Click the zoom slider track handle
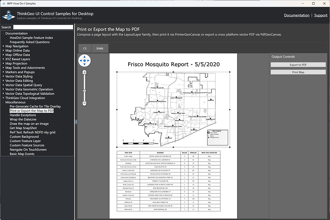Image resolution: width=330 pixels, height=220 pixels. click(84, 90)
